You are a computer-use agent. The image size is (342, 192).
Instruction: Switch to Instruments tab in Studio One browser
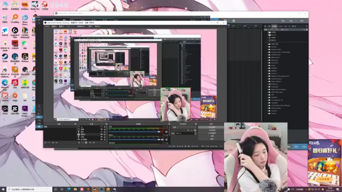click(x=269, y=26)
